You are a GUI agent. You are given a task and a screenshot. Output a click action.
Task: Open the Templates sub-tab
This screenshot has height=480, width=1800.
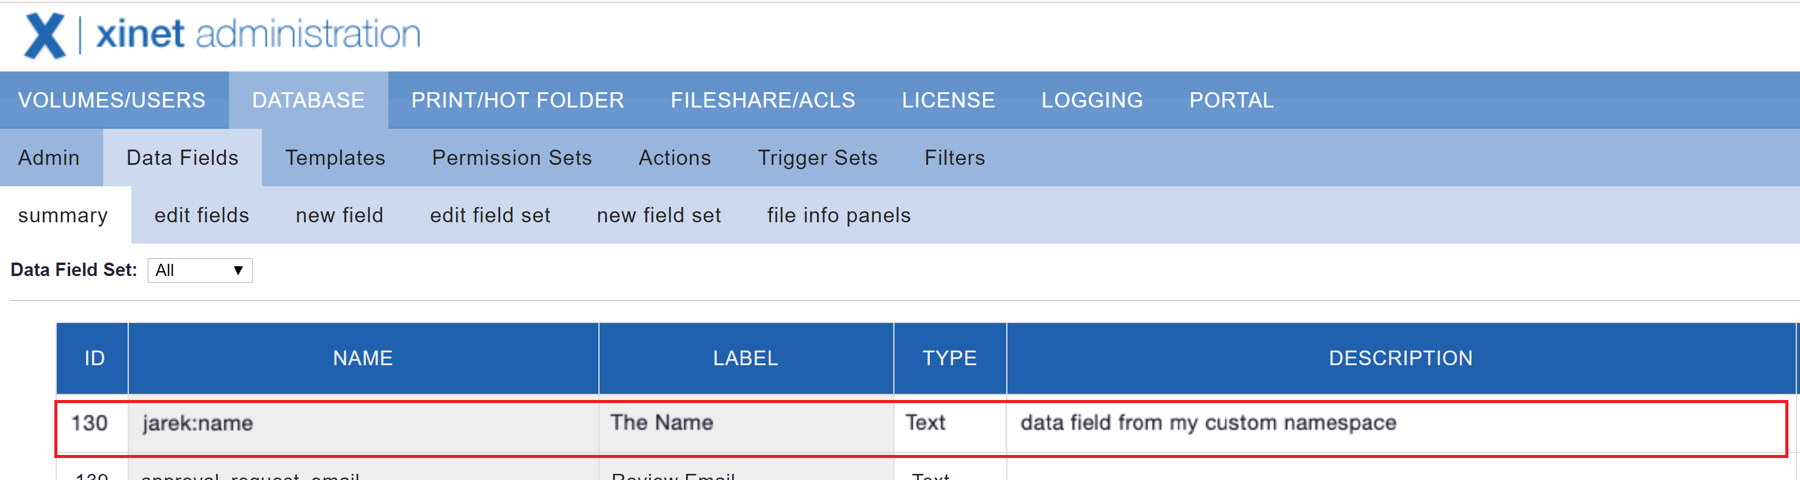[335, 158]
